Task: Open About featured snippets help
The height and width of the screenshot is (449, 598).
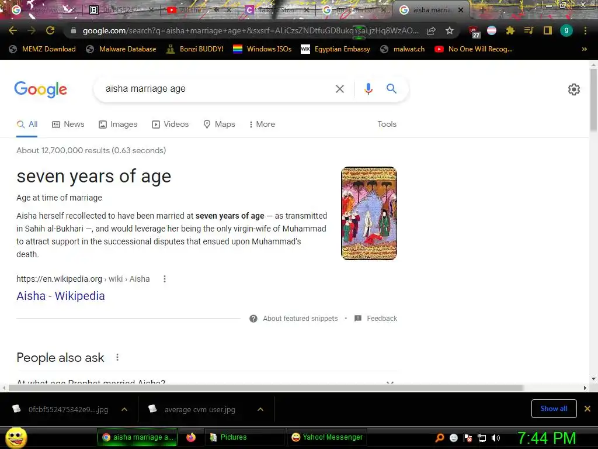Action: pos(293,319)
